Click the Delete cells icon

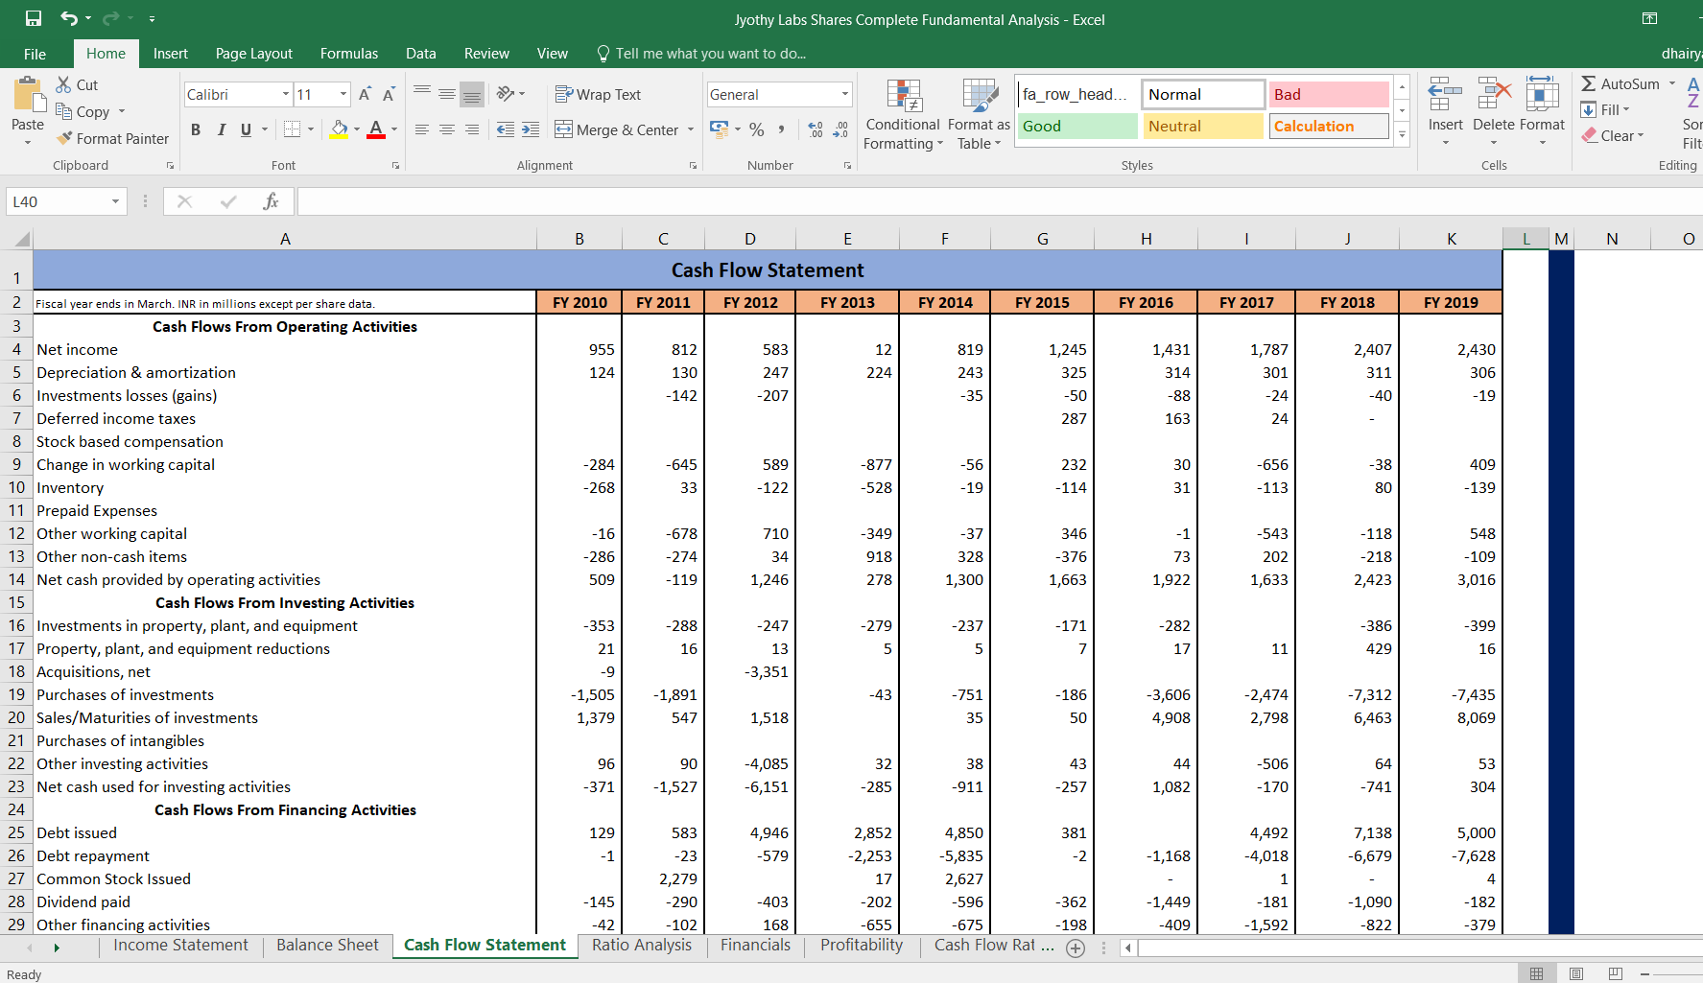pyautogui.click(x=1494, y=95)
